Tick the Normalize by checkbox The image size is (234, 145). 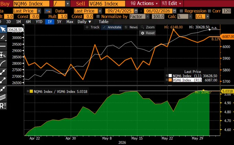pyautogui.click(x=98, y=16)
